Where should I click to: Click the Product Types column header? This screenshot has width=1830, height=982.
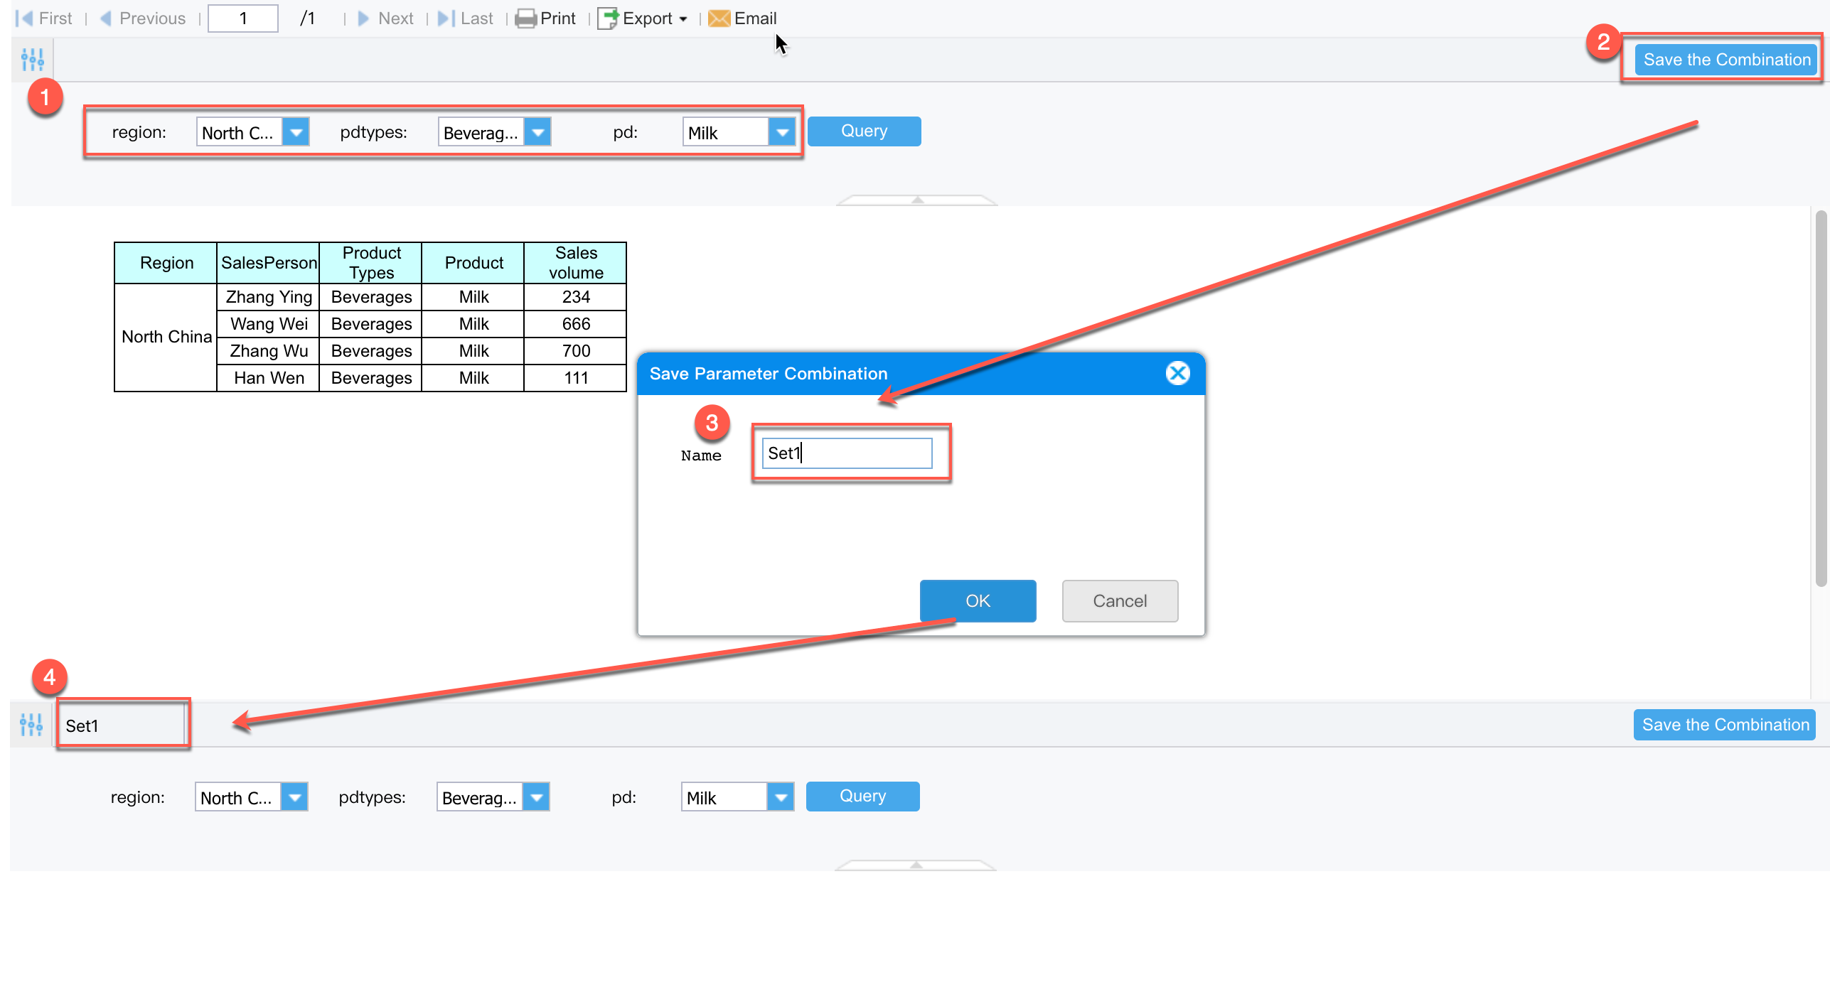click(371, 263)
